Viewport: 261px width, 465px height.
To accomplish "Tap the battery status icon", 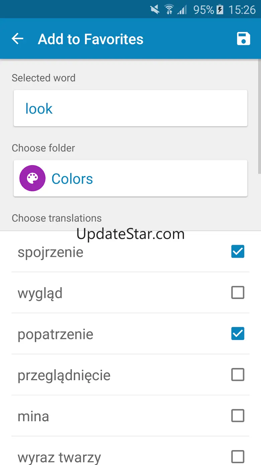I will [x=220, y=9].
